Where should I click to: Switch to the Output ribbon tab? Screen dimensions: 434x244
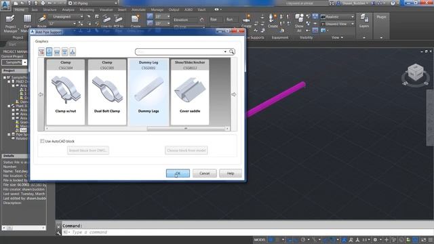pyautogui.click(x=174, y=9)
